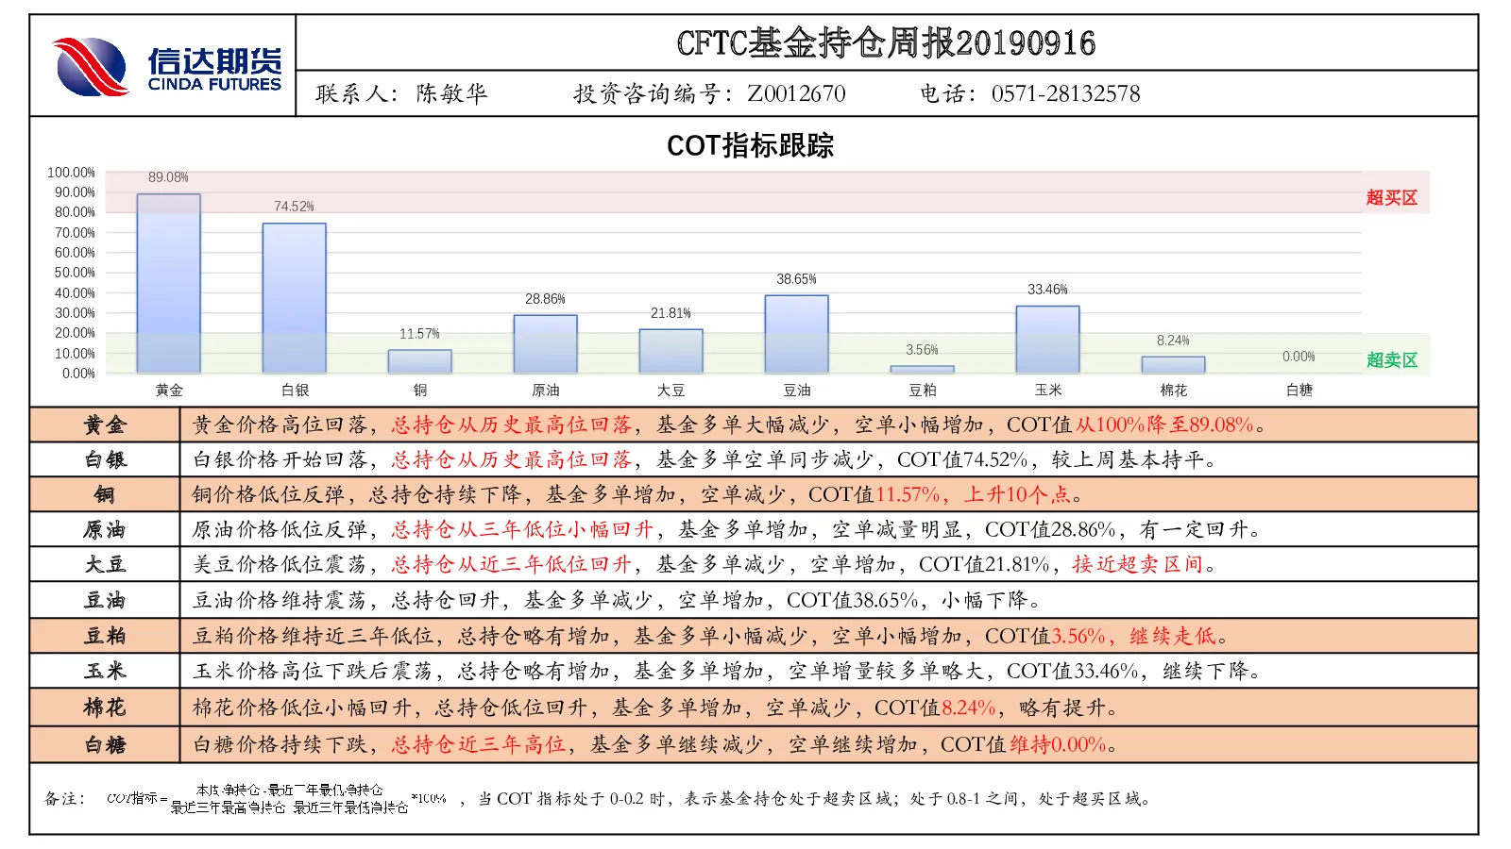The height and width of the screenshot is (849, 1511).
Task: Select table row header 铜
Action: [x=105, y=494]
